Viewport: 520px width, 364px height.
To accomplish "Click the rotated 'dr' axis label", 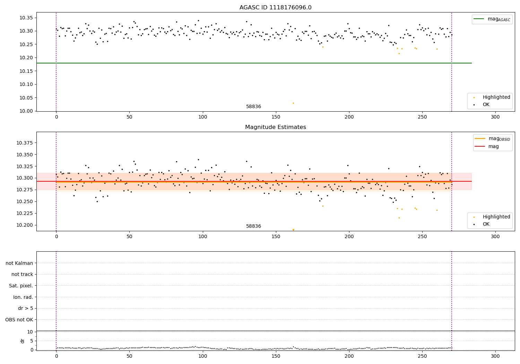I will tap(23, 341).
